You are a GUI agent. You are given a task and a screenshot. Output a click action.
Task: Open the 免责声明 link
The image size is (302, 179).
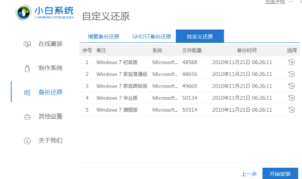coord(275,2)
